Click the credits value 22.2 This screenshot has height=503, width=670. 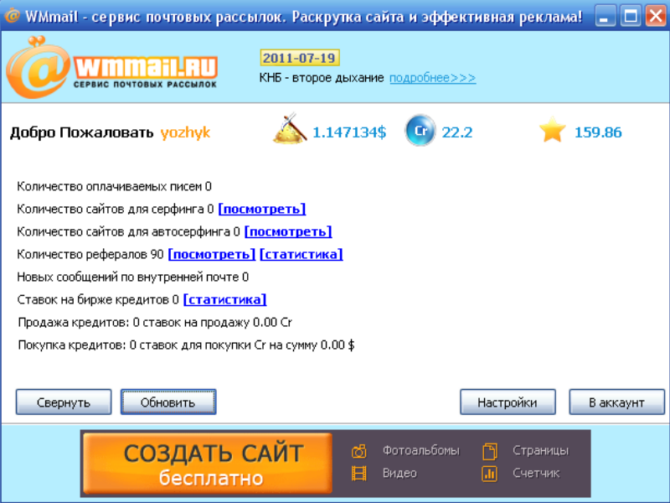tap(456, 132)
